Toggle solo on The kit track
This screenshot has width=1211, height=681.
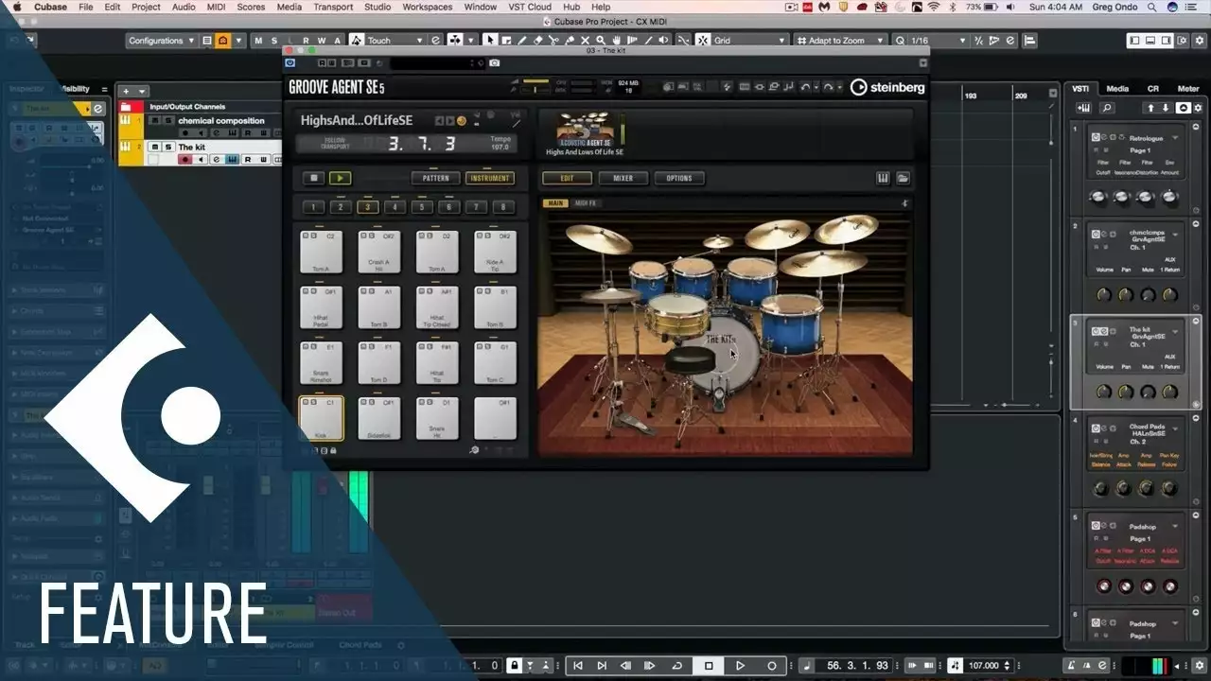[168, 148]
